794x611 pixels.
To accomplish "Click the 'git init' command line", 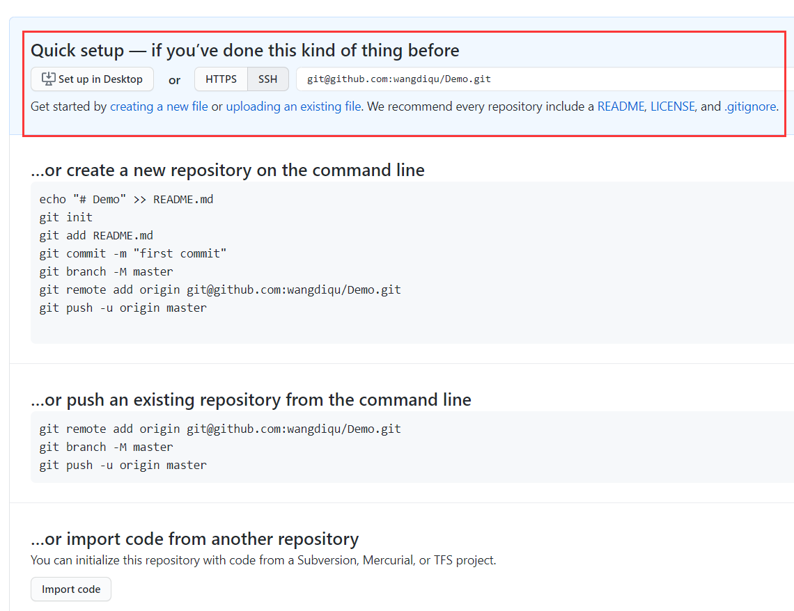I will tap(66, 218).
